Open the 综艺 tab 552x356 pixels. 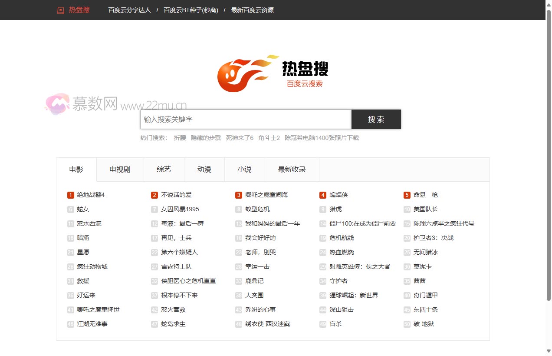[x=164, y=170]
